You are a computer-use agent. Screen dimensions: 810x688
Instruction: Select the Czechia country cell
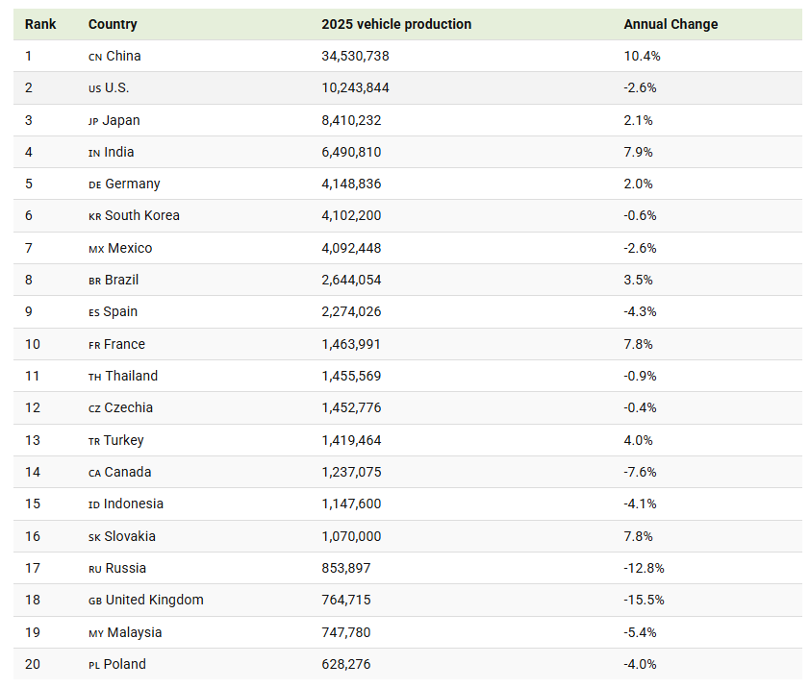120,407
